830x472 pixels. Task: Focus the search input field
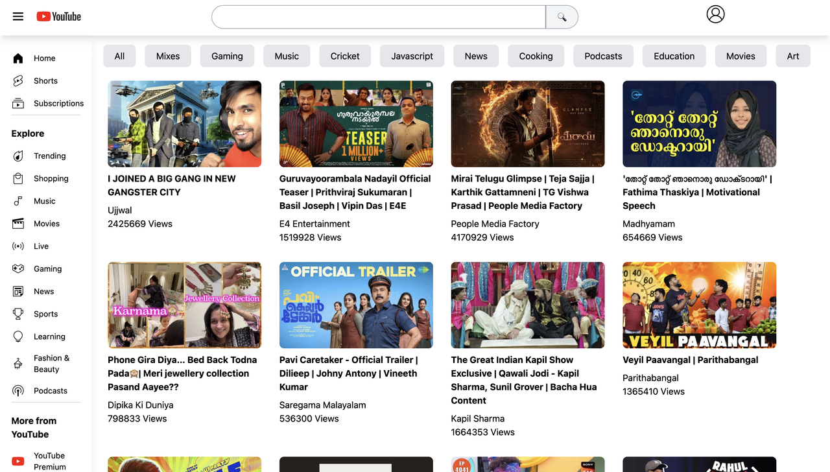[x=379, y=17]
